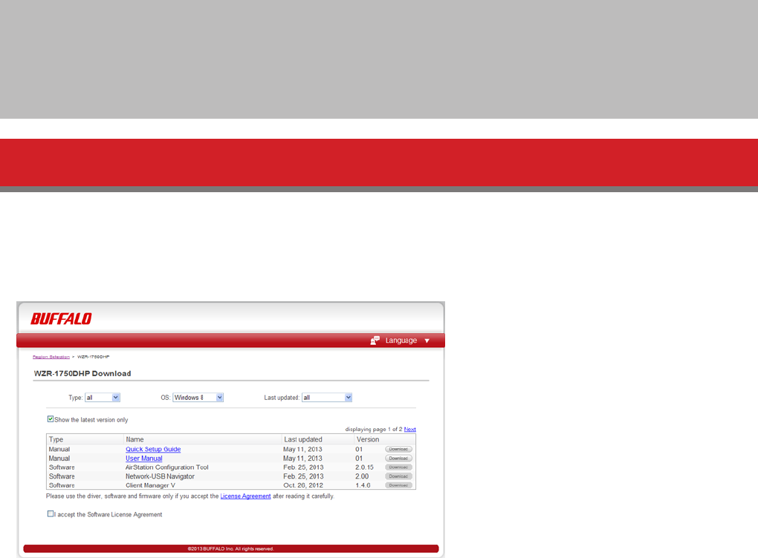Click the Buffalo logo
Viewport: 758px width, 558px height.
click(x=61, y=318)
